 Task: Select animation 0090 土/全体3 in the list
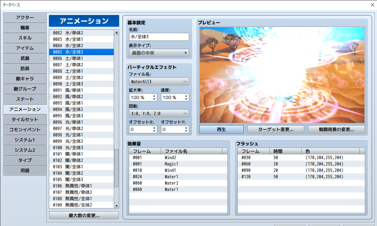(80, 84)
